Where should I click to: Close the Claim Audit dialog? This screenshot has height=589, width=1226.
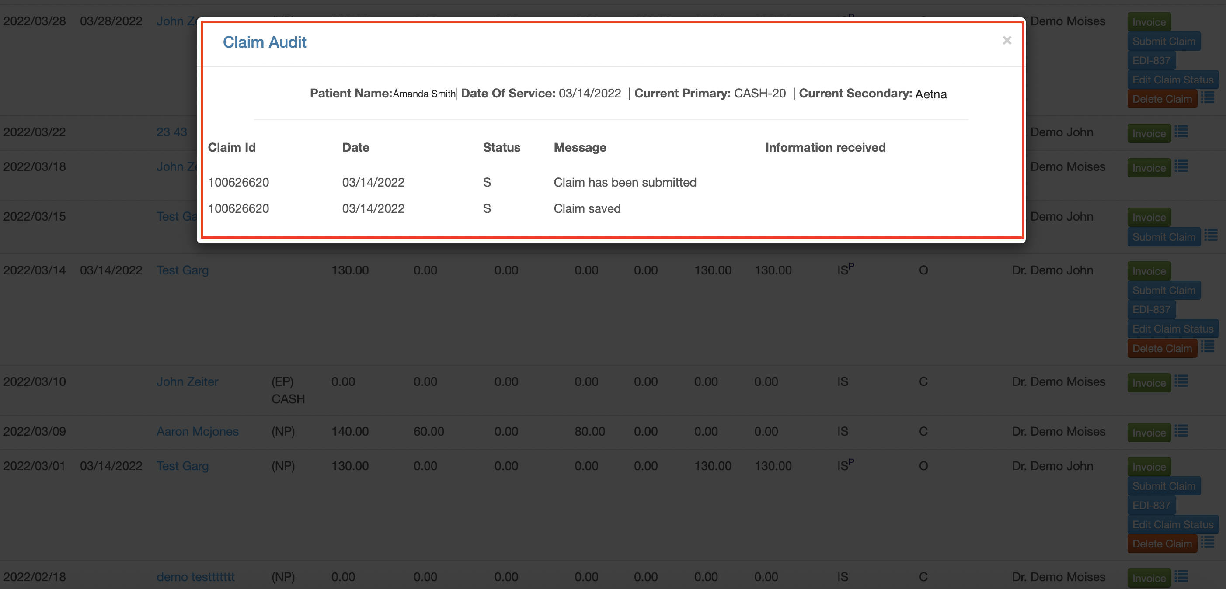coord(1007,40)
